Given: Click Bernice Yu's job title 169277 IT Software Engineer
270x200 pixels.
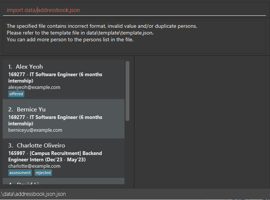Looking at the screenshot, I should (55, 120).
